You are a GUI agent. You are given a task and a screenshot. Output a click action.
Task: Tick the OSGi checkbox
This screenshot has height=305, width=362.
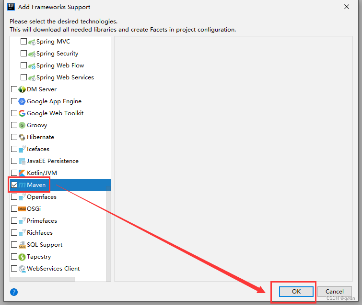(x=14, y=208)
